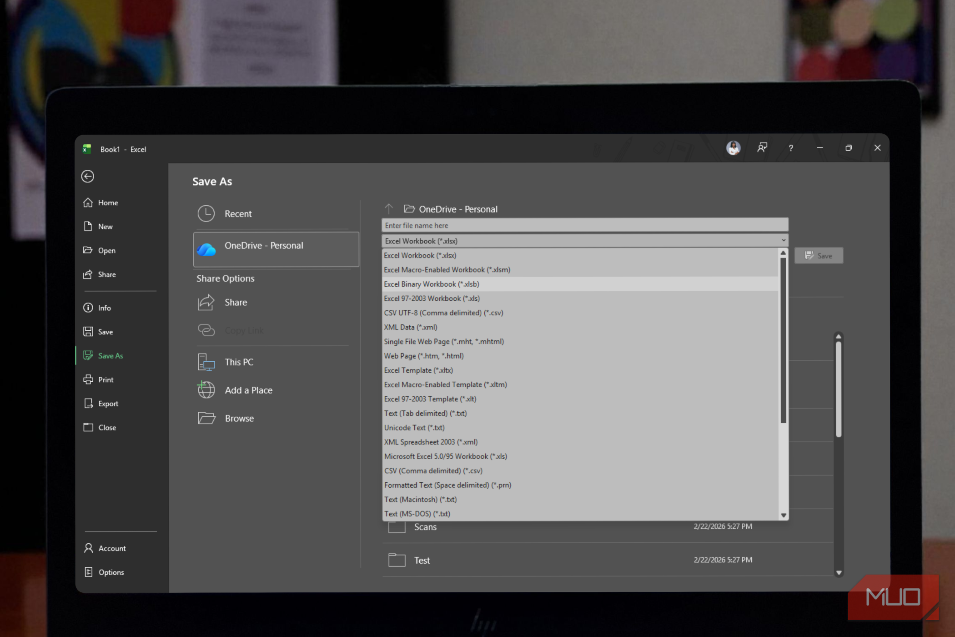Select CSV UTF-8 (Comma delimited) format

pos(580,313)
